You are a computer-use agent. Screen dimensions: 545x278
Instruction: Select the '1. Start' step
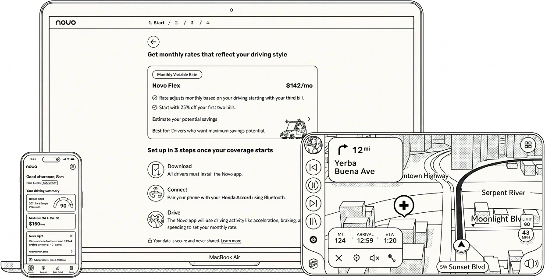[x=157, y=23]
